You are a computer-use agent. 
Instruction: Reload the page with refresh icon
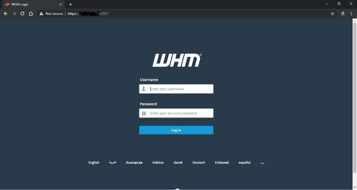pyautogui.click(x=22, y=14)
